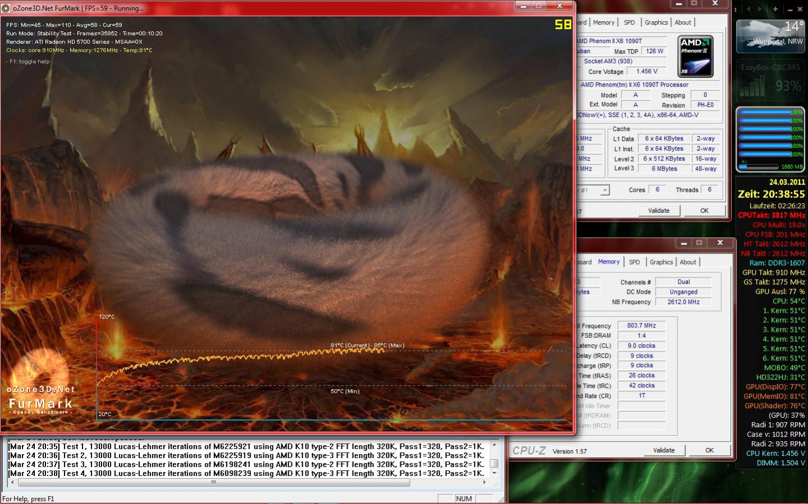Click OK in the upper CPU-Z window
The width and height of the screenshot is (808, 504).
click(704, 211)
